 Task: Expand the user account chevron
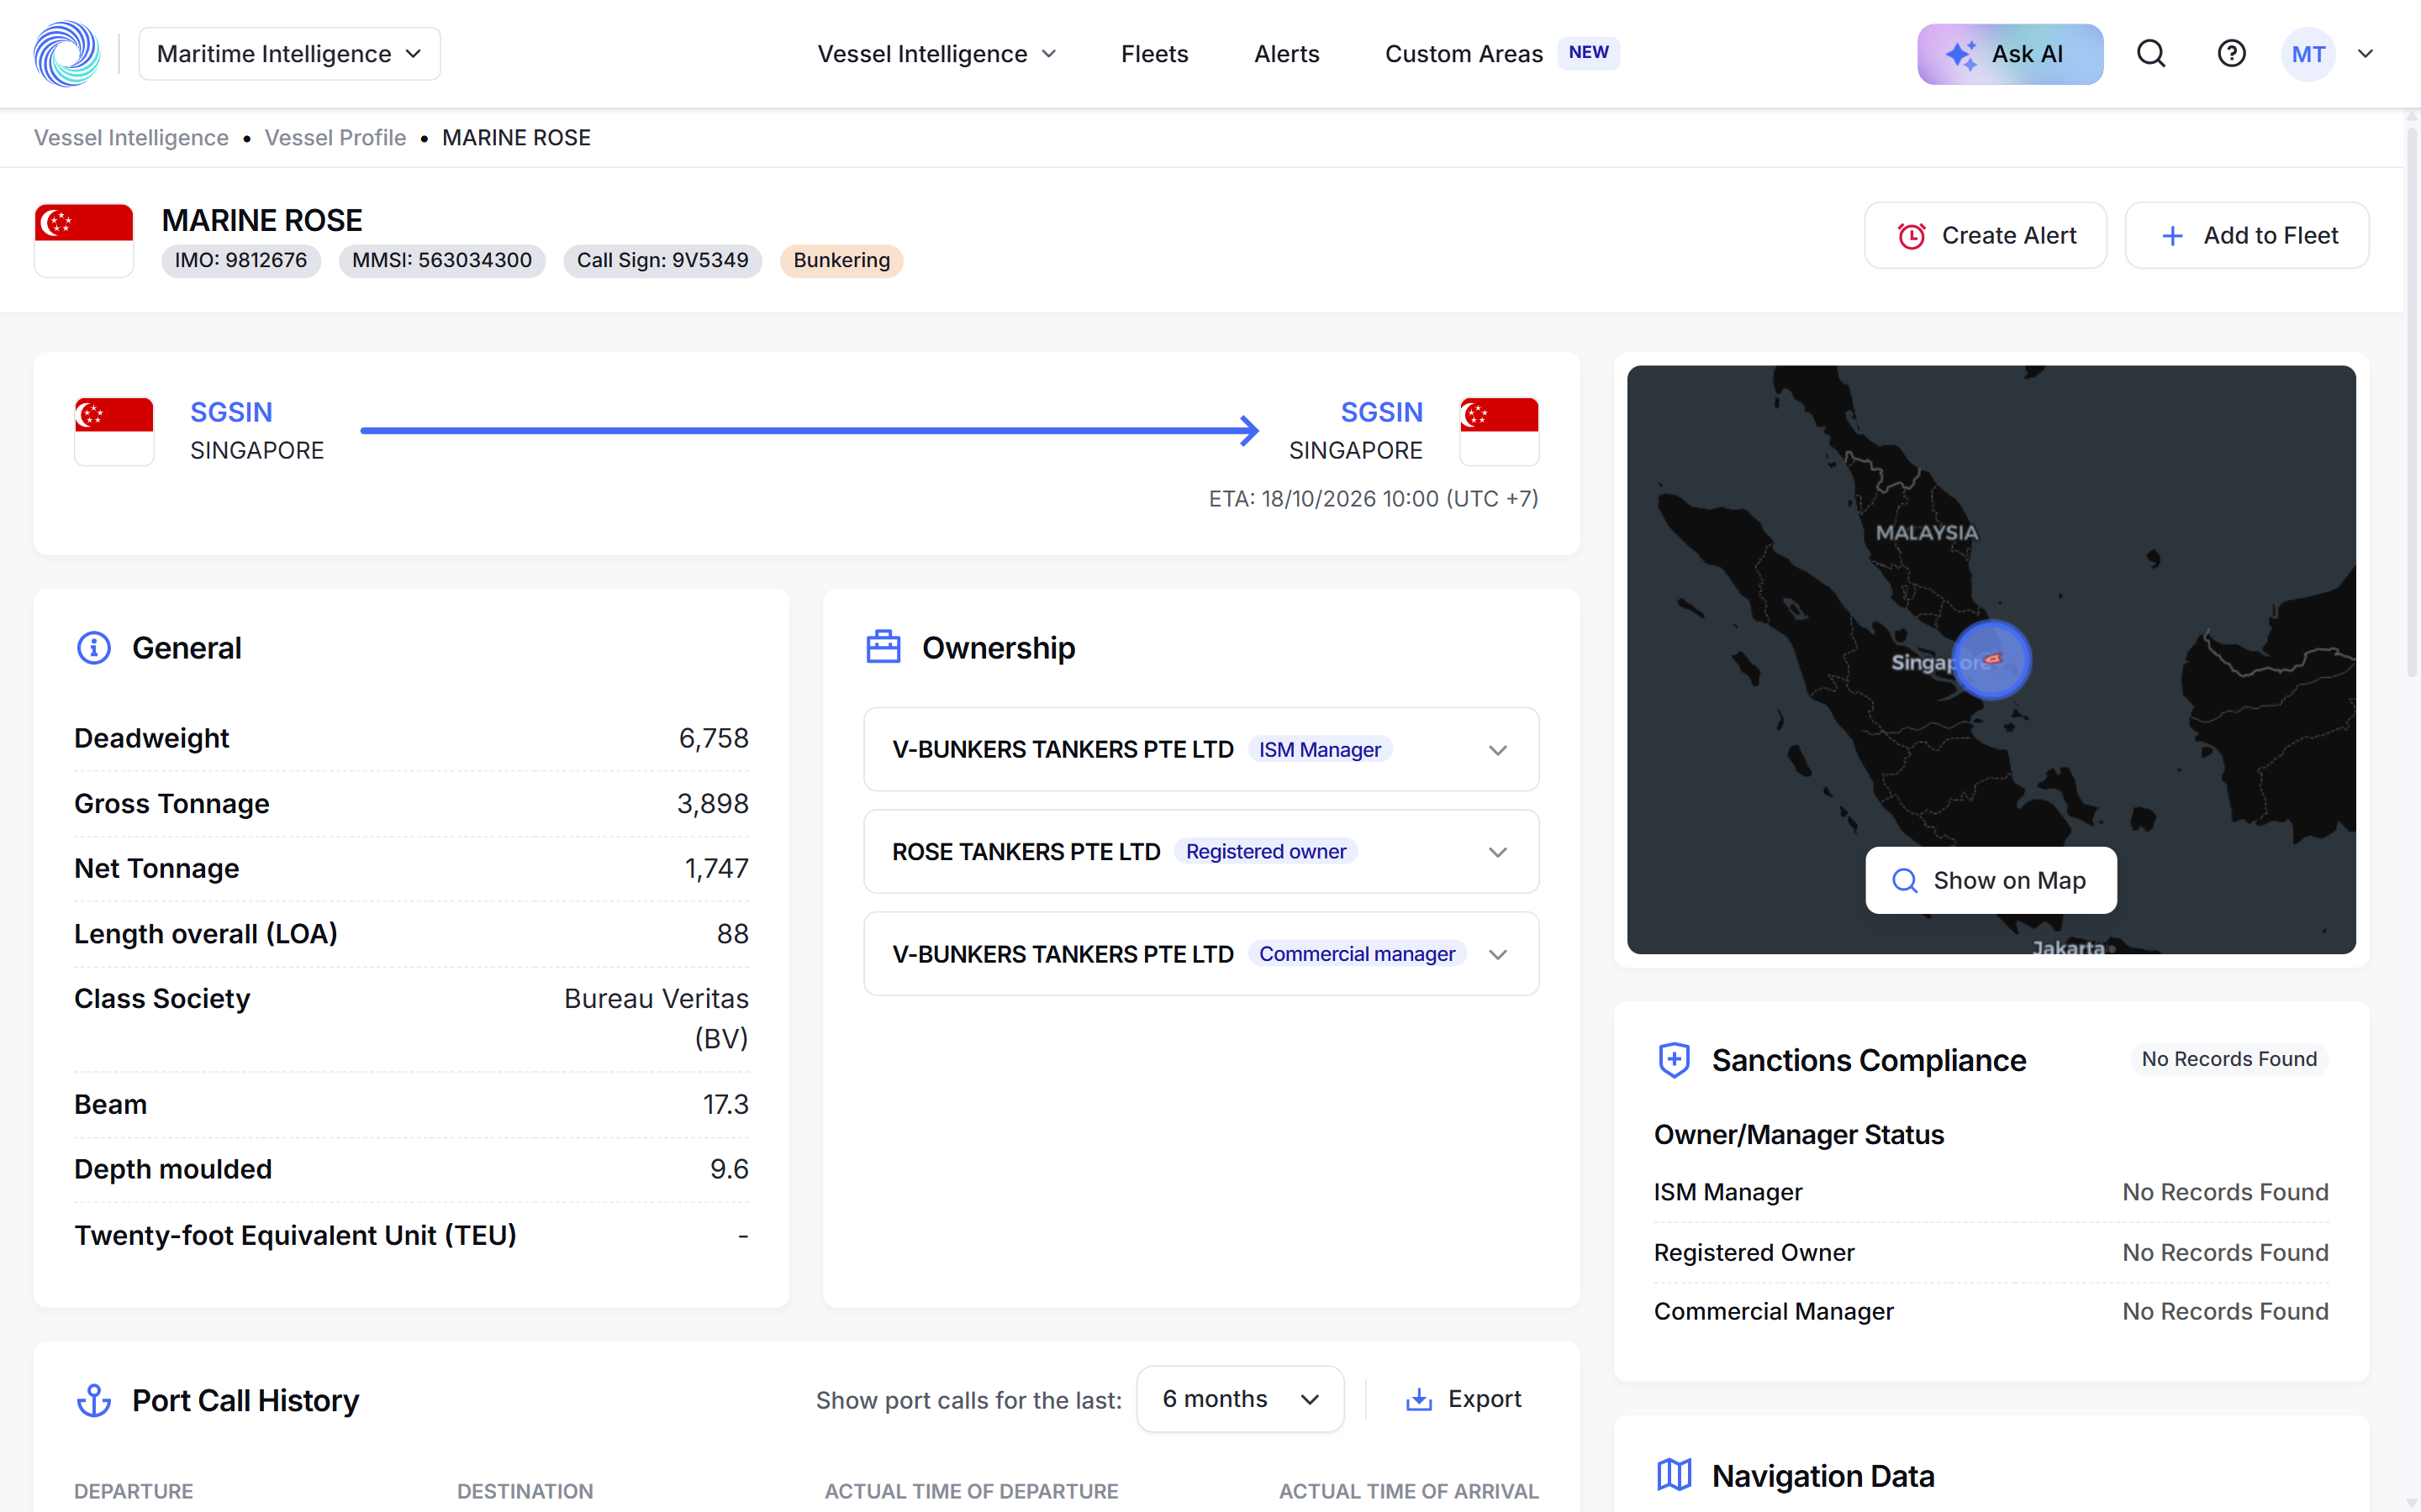click(2365, 54)
